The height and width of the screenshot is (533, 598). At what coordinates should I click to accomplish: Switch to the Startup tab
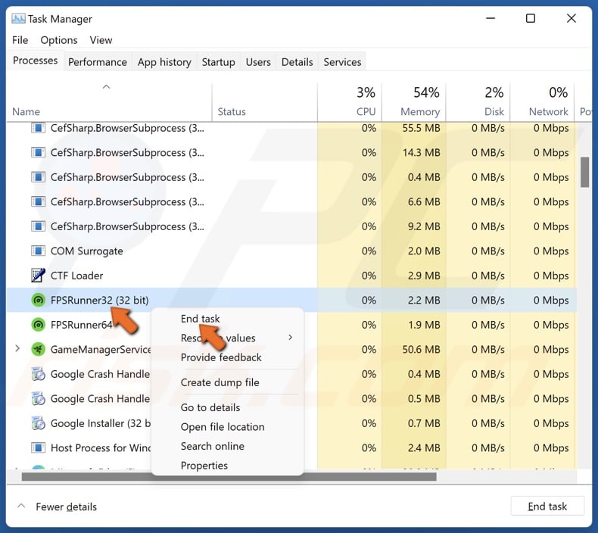pyautogui.click(x=219, y=62)
